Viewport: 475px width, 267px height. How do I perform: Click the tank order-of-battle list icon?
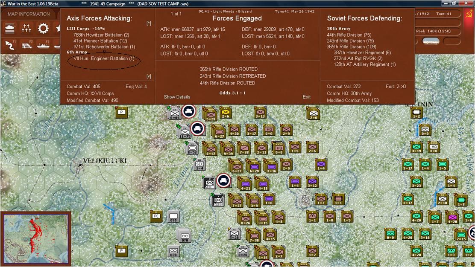coord(10,29)
